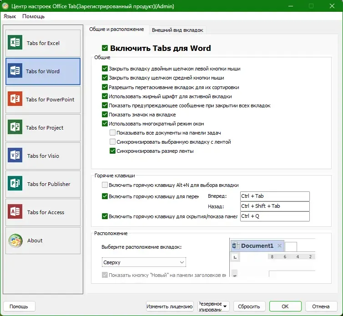Click the empty new tab in preview

coord(291,247)
